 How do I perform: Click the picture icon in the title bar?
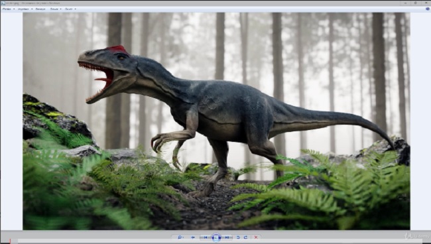[3, 3]
